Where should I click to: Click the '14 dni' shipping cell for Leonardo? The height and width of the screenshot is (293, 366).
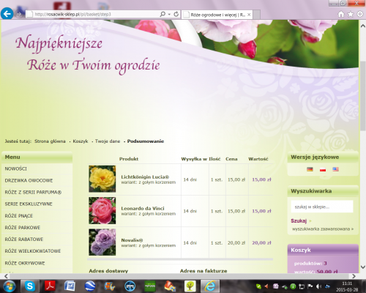(190, 211)
